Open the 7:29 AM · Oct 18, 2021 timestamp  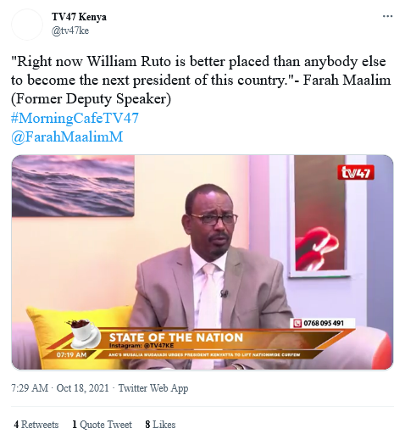[x=60, y=388]
